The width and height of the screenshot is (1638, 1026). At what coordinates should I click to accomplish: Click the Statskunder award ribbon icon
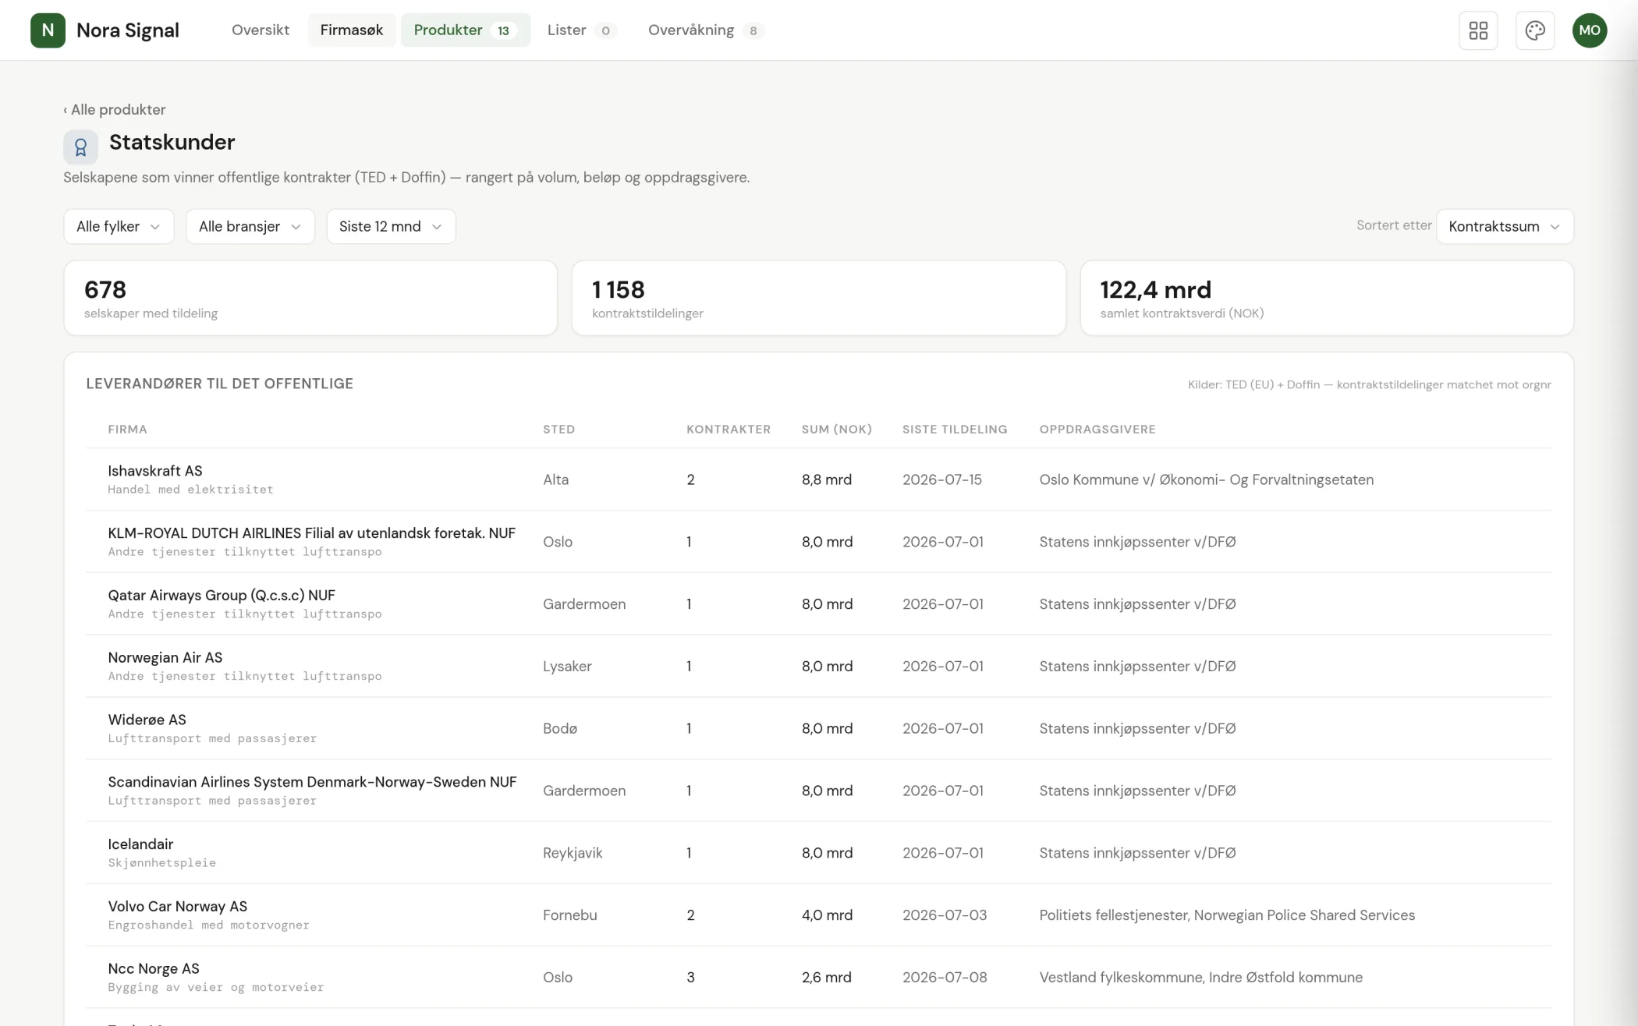click(80, 147)
